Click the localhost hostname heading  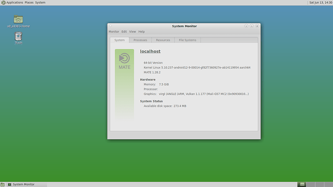point(150,51)
